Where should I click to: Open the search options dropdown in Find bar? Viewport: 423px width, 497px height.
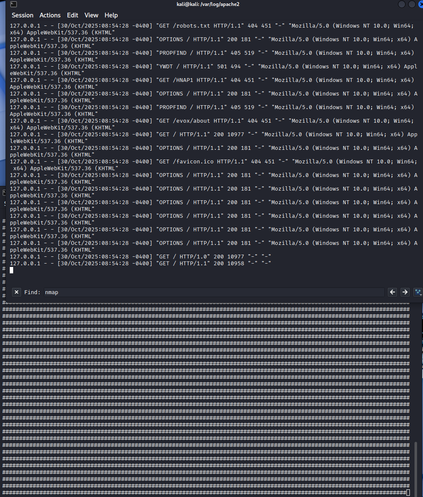418,292
